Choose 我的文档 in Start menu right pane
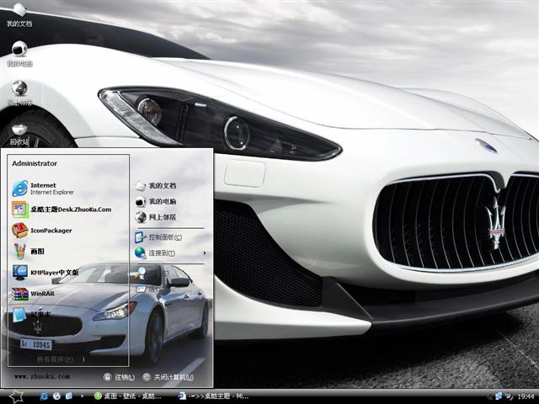 point(162,185)
